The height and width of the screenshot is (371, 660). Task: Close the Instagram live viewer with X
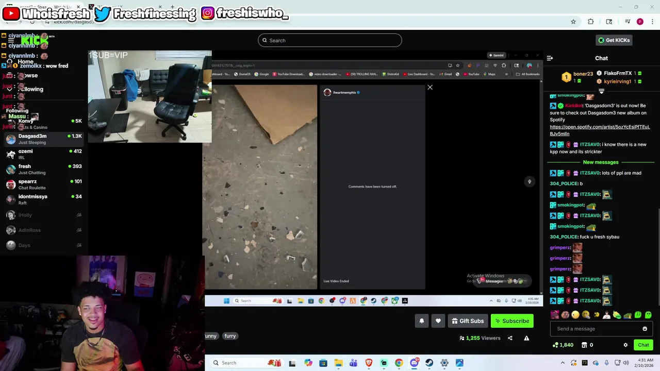tap(430, 88)
